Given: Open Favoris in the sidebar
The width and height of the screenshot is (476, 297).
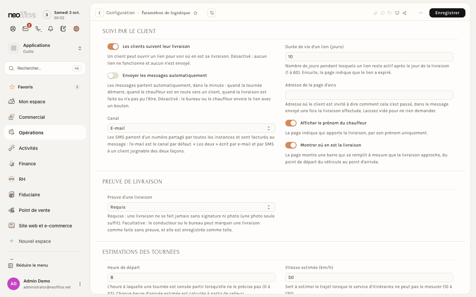Looking at the screenshot, I should (45, 87).
